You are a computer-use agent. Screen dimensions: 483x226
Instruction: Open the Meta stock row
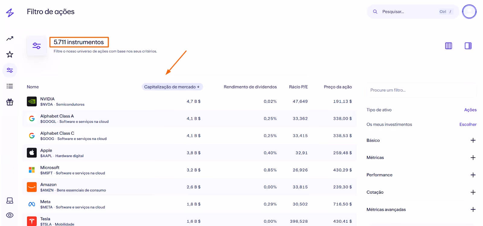(190, 204)
